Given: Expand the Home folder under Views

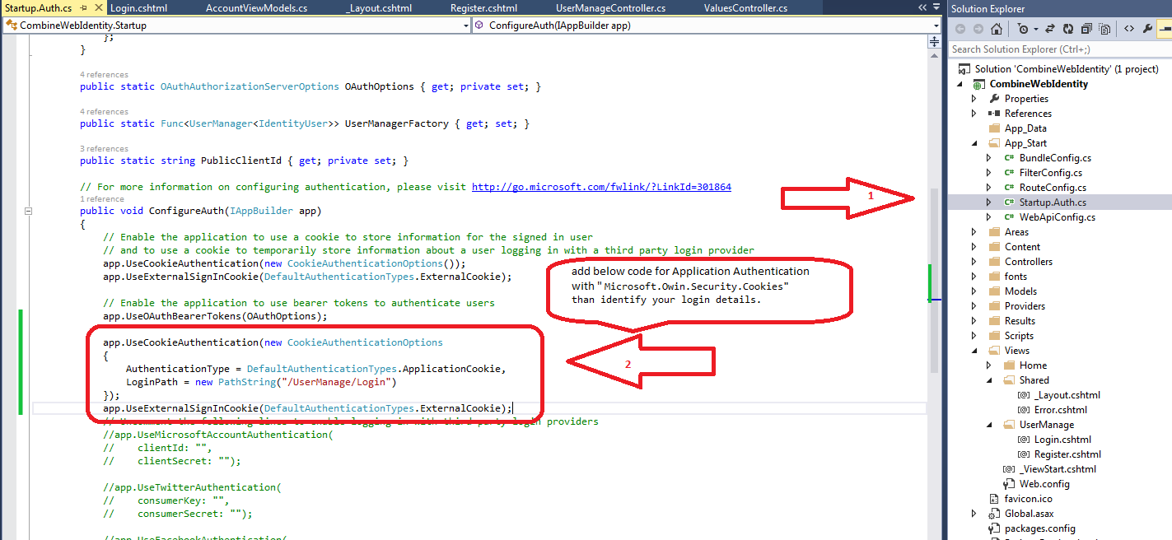Looking at the screenshot, I should click(989, 365).
